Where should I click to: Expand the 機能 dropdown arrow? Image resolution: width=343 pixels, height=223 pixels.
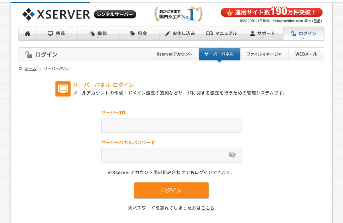98,38
